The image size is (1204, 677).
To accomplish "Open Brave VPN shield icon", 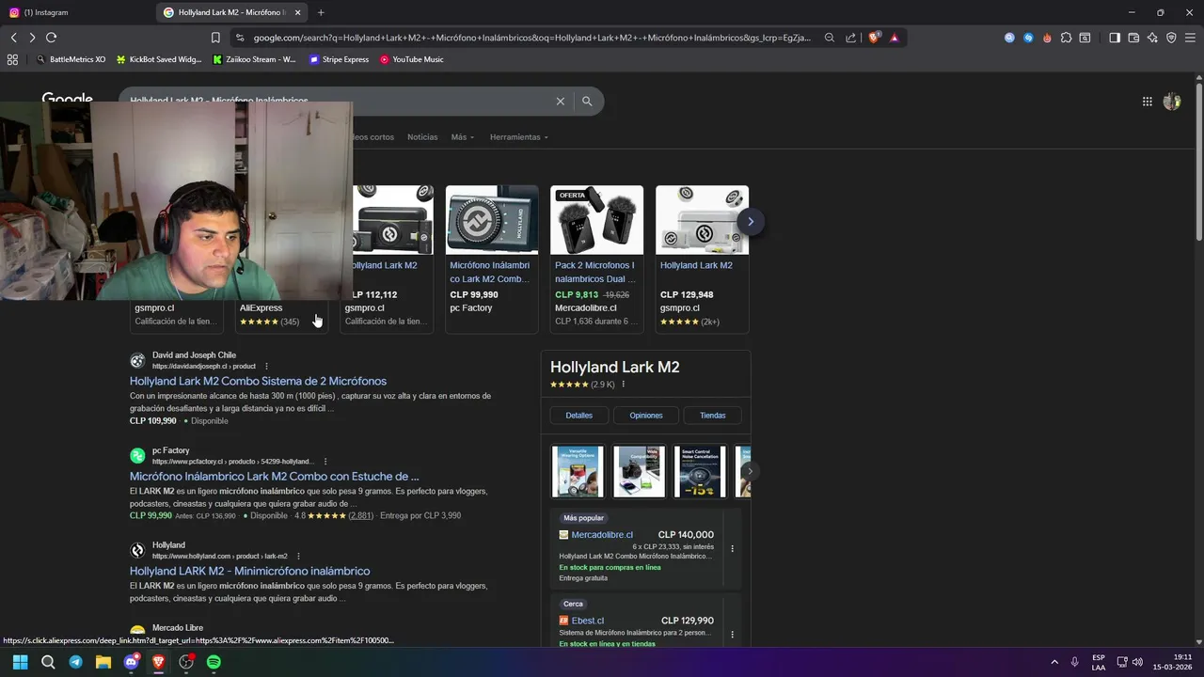I will [x=1171, y=38].
